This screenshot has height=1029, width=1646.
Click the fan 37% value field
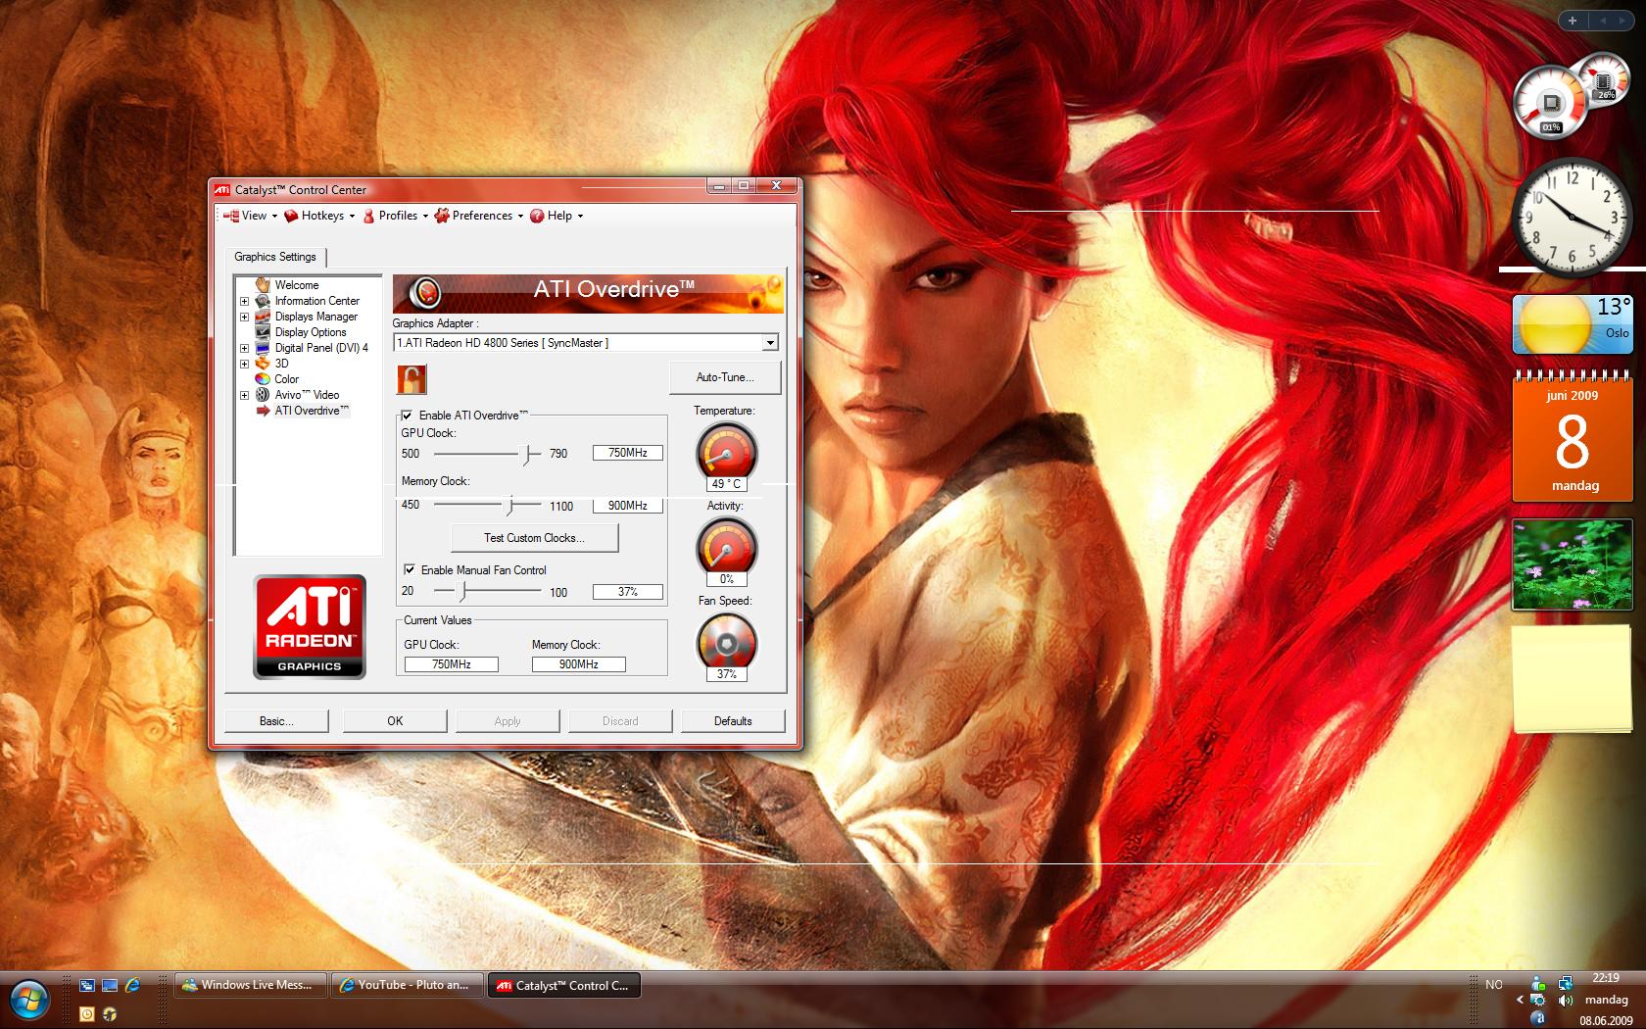click(628, 592)
